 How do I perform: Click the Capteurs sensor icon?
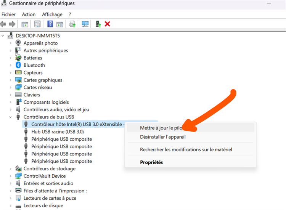tap(18, 72)
